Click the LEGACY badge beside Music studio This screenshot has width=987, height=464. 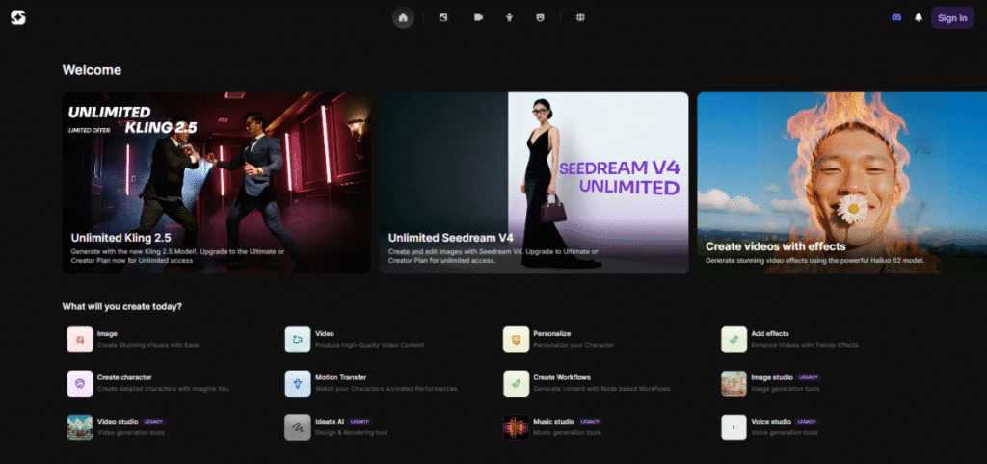point(591,422)
